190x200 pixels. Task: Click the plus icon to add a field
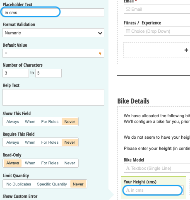186,50
